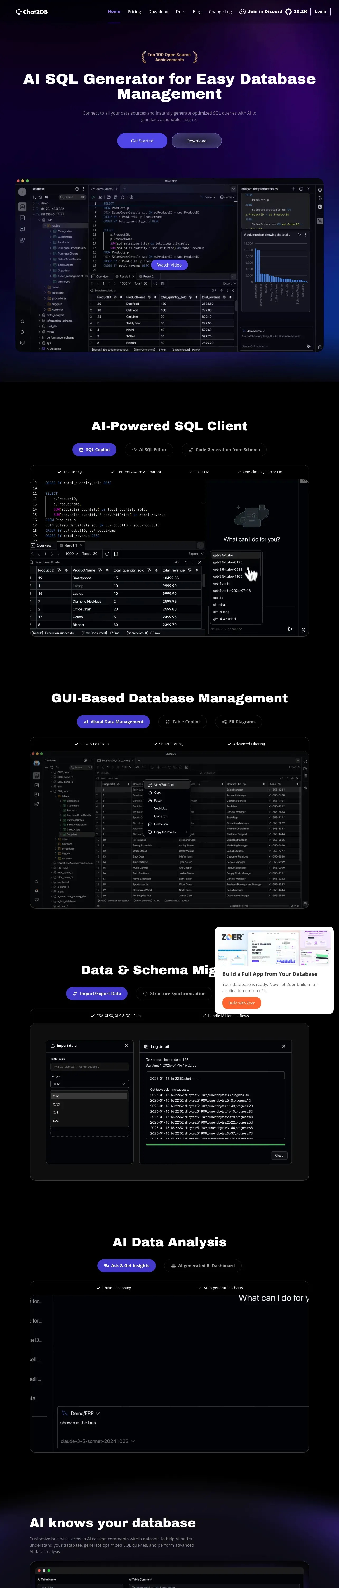Image resolution: width=339 pixels, height=1588 pixels.
Task: Open the File type CSV dropdown
Action: click(x=89, y=1084)
